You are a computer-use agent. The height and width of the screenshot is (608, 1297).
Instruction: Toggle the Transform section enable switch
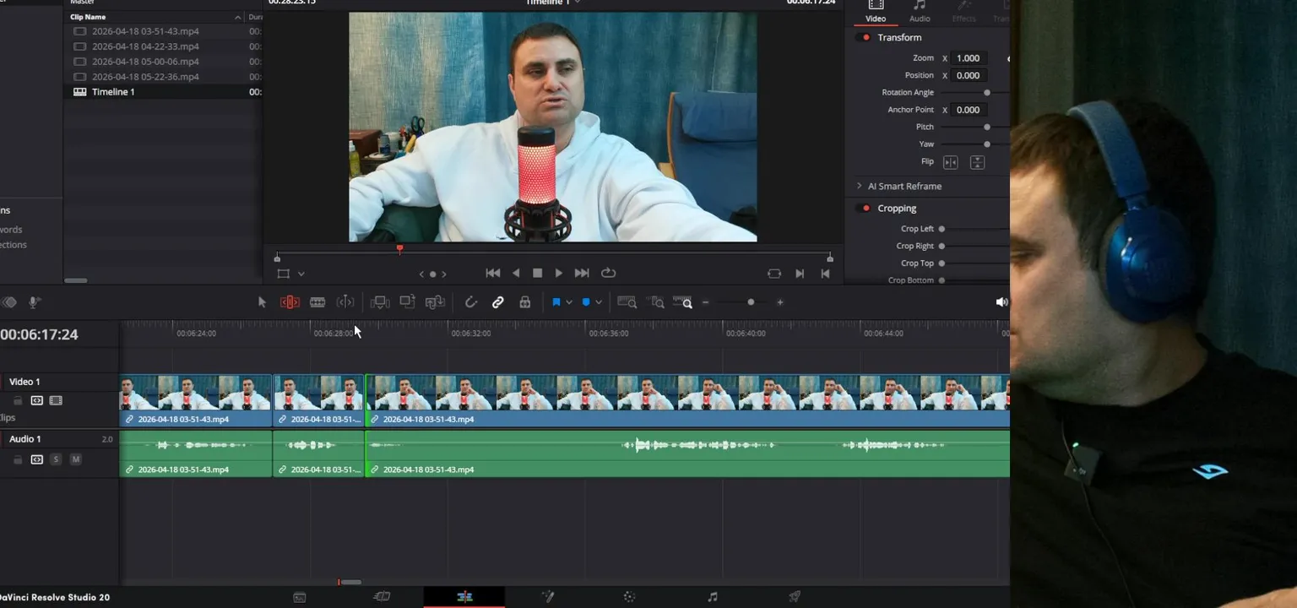[x=864, y=37]
